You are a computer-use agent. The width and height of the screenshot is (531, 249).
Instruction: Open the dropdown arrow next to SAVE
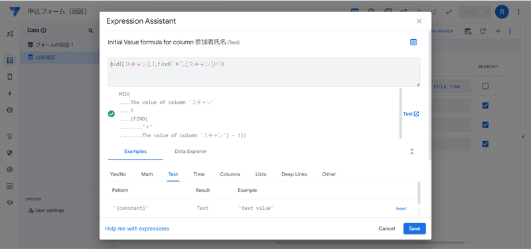point(487,12)
